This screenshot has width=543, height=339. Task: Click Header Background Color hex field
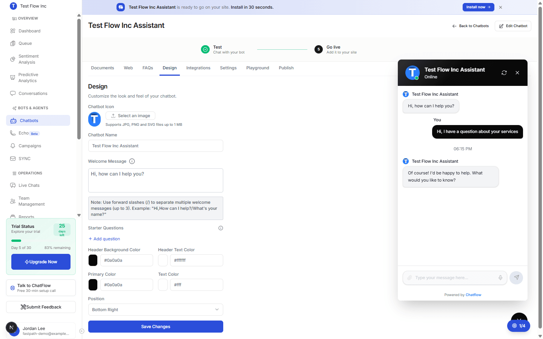(x=127, y=260)
